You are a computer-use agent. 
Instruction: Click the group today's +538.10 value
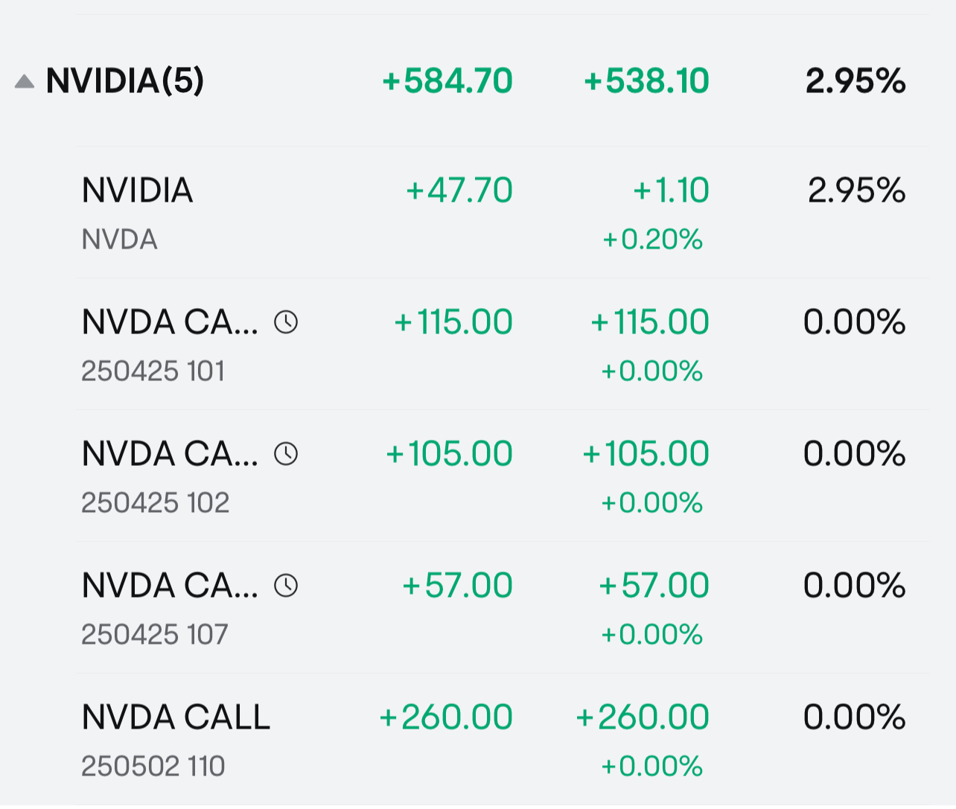point(647,80)
